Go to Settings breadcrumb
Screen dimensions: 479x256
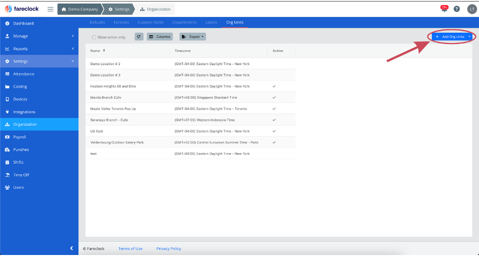tap(119, 9)
